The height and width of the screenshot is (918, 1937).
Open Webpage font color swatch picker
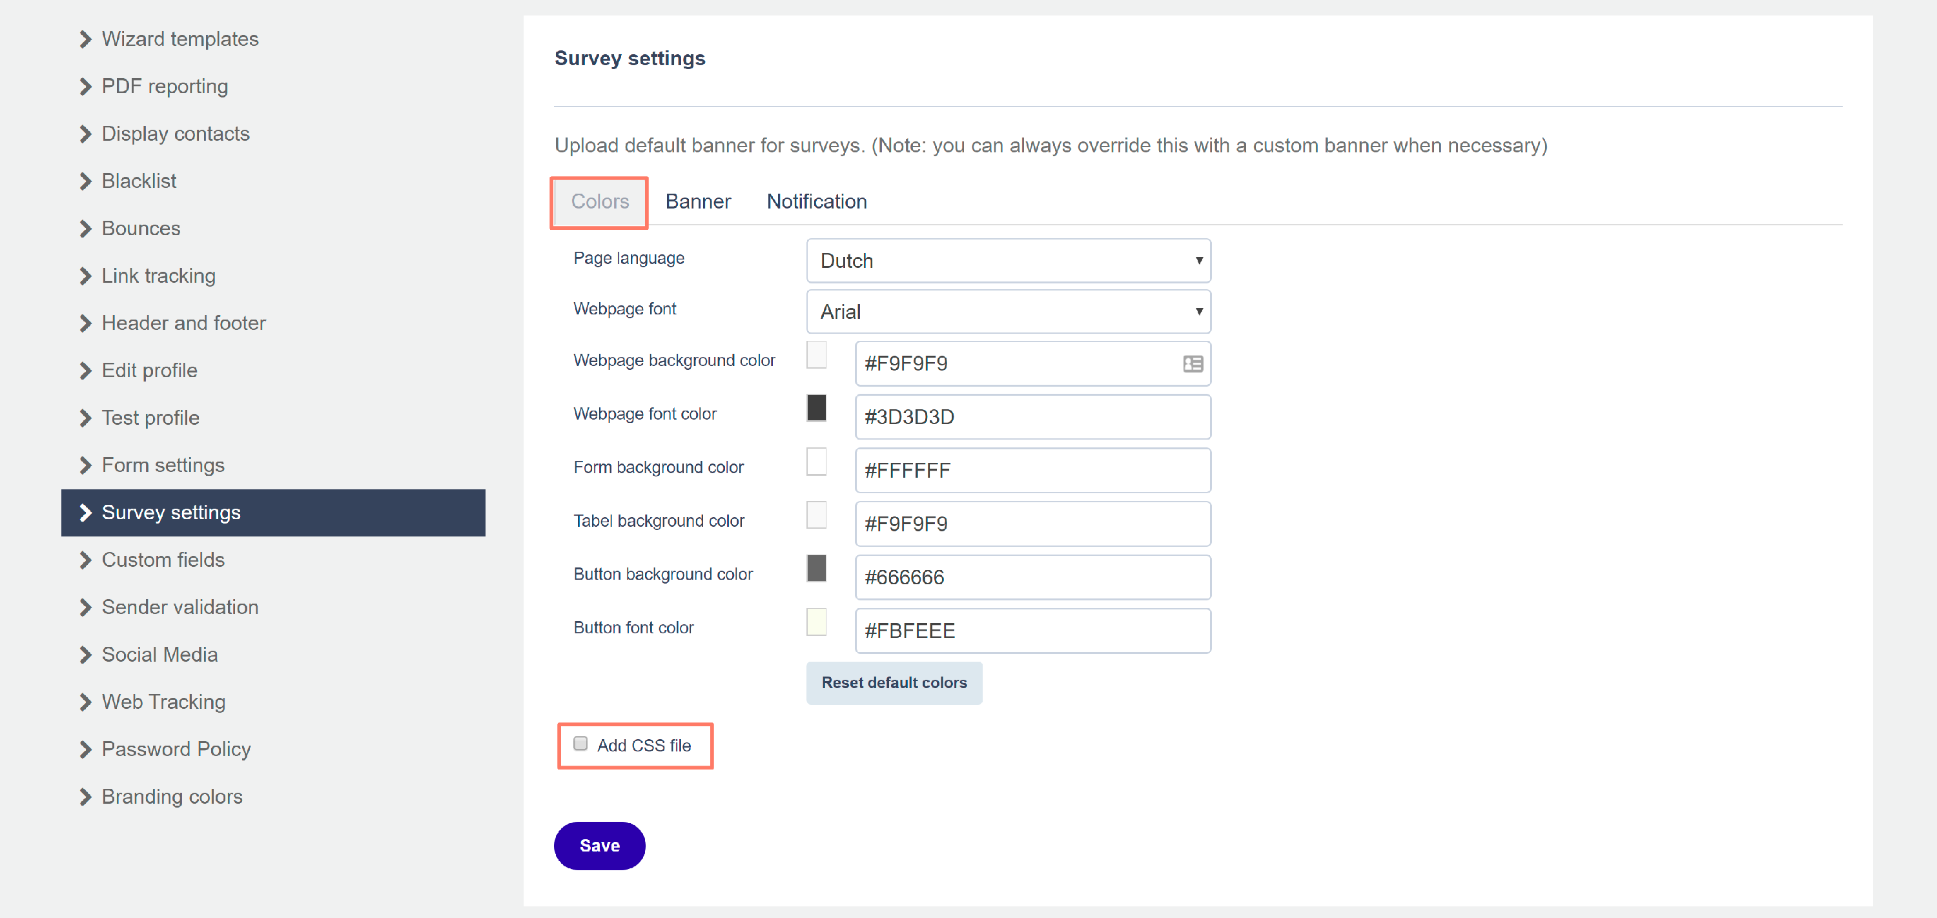click(816, 408)
